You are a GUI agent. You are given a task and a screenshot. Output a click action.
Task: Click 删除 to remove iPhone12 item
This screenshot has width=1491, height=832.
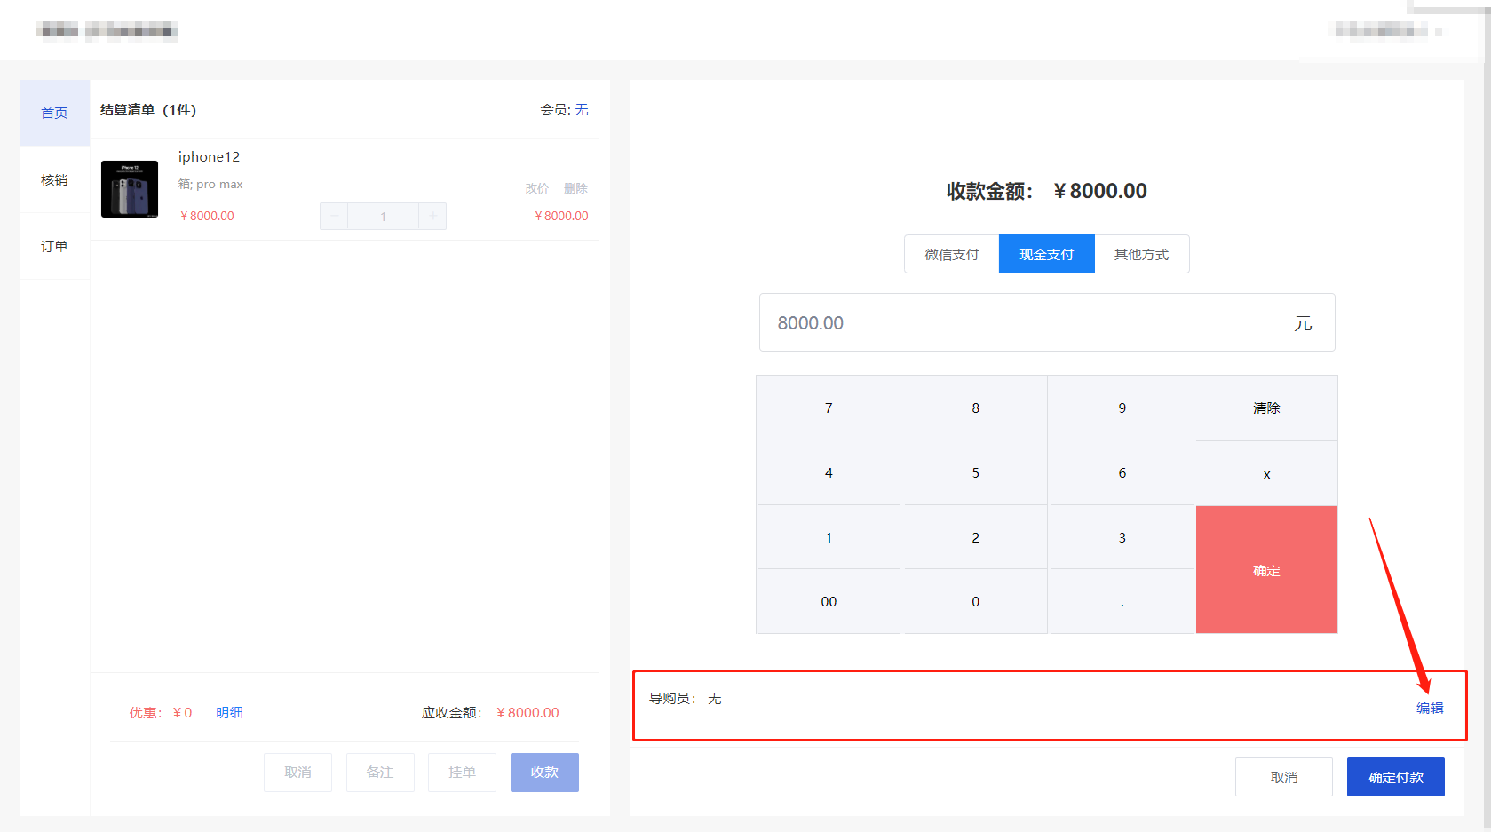pos(575,188)
